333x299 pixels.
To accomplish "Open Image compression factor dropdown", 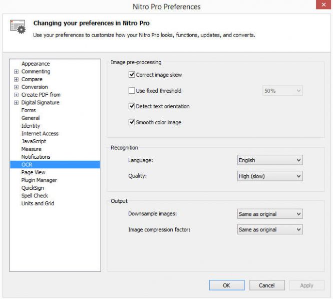I will click(x=270, y=229).
